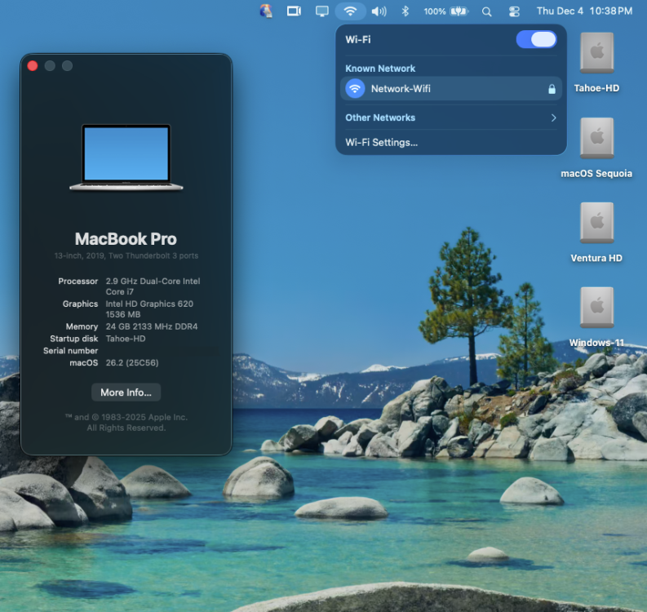Screen dimensions: 647x612
Task: Select the macOS Sequoia drive icon
Action: [x=596, y=138]
